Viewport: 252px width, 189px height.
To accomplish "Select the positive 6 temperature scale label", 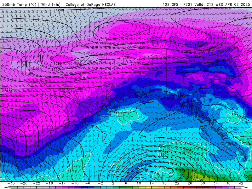I will pos(126,183).
